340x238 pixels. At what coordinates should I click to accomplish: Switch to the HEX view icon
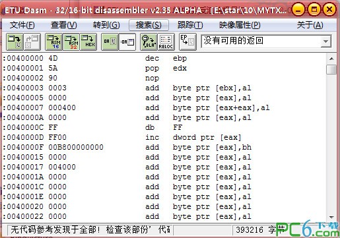pyautogui.click(x=88, y=42)
